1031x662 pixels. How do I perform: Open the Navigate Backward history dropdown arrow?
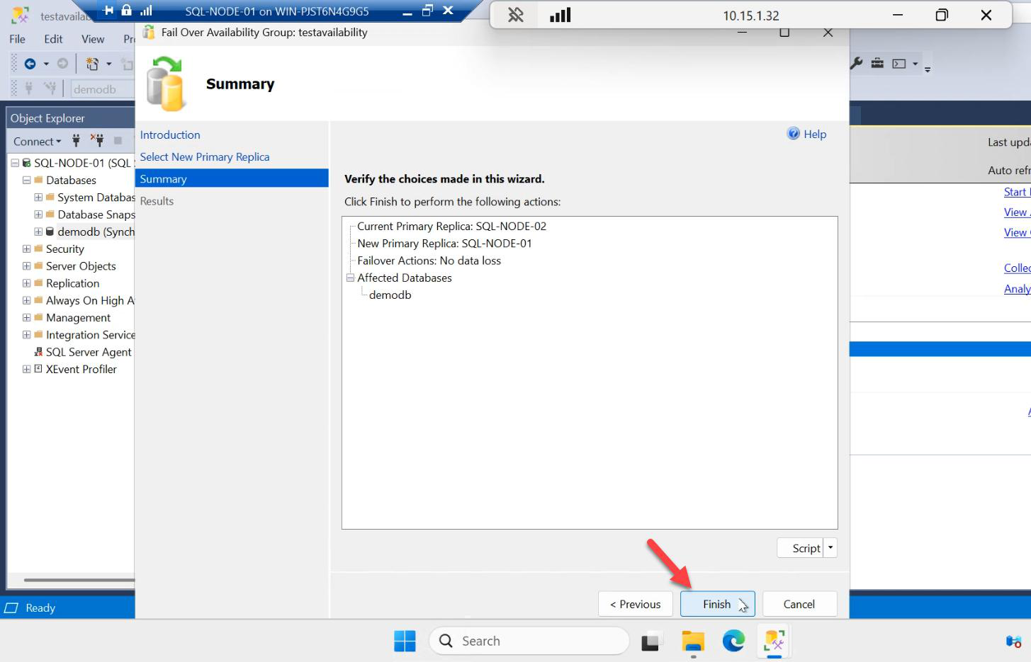[x=46, y=64]
